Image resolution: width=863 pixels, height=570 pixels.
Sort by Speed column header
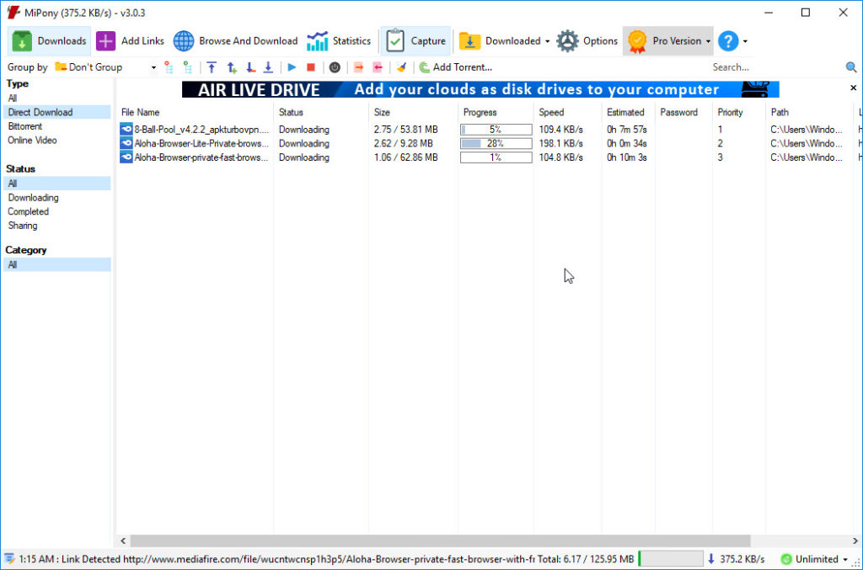(x=567, y=112)
